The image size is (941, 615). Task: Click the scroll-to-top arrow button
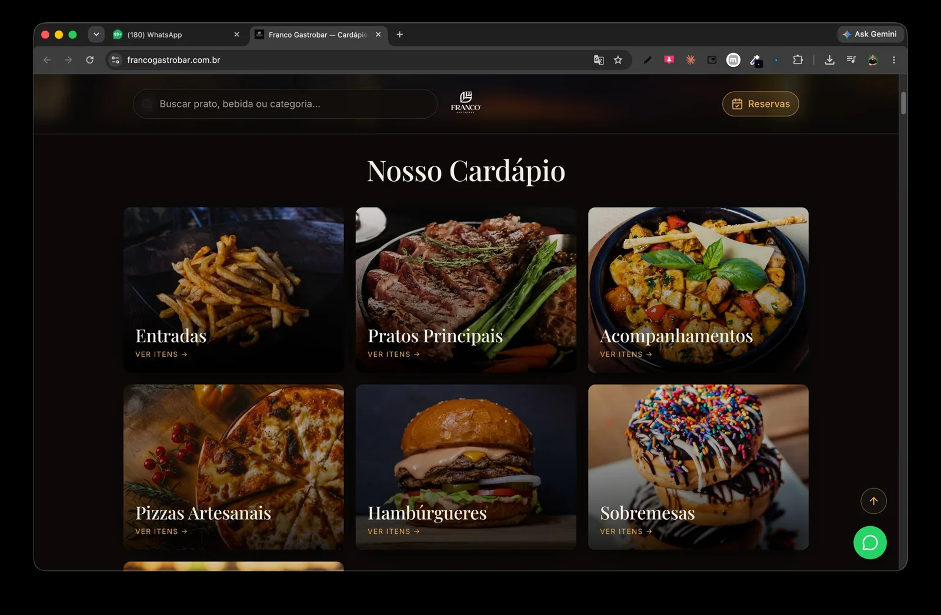click(873, 501)
